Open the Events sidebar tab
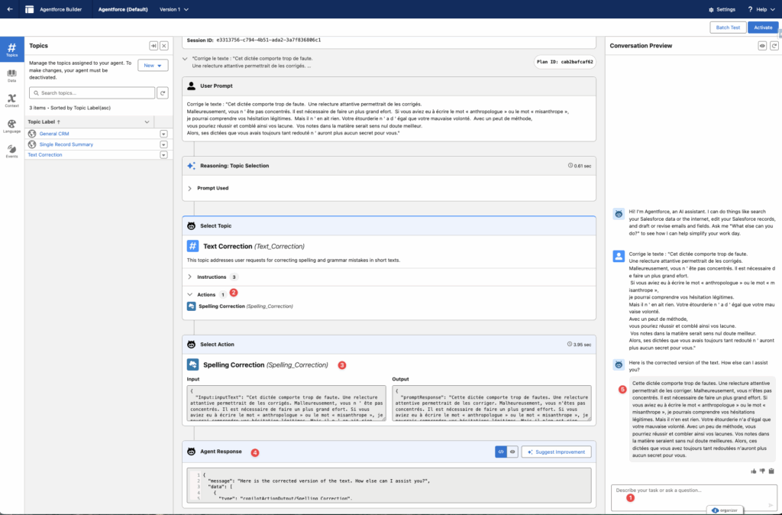782x515 pixels. tap(11, 151)
